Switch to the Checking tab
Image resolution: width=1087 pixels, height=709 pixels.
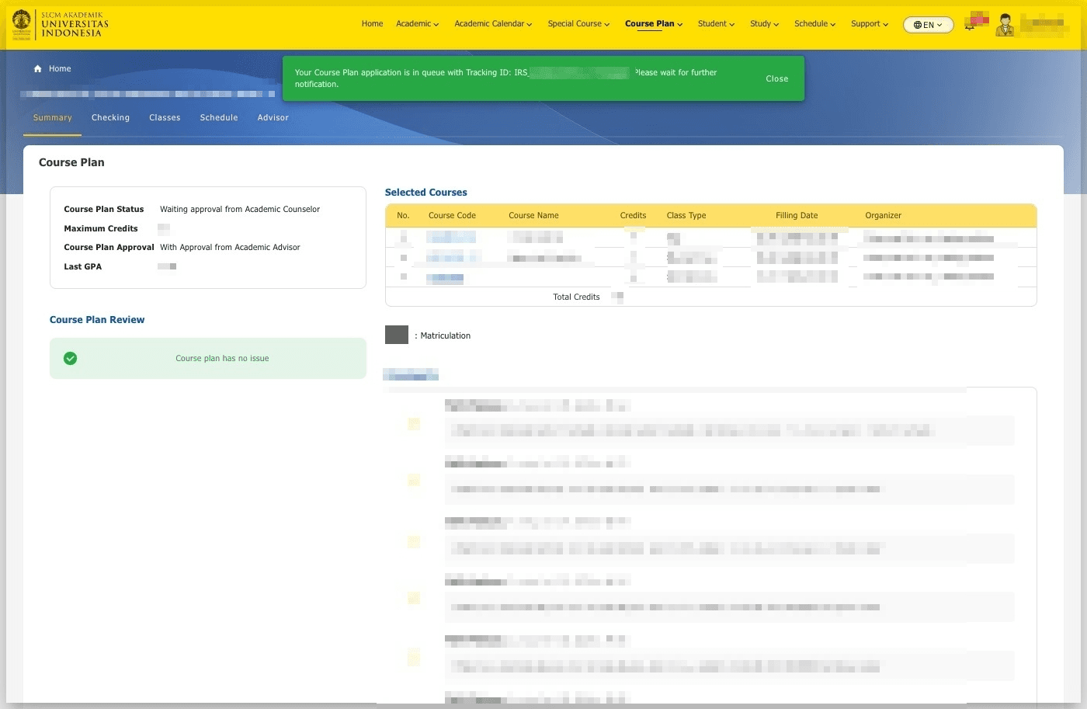(x=110, y=118)
